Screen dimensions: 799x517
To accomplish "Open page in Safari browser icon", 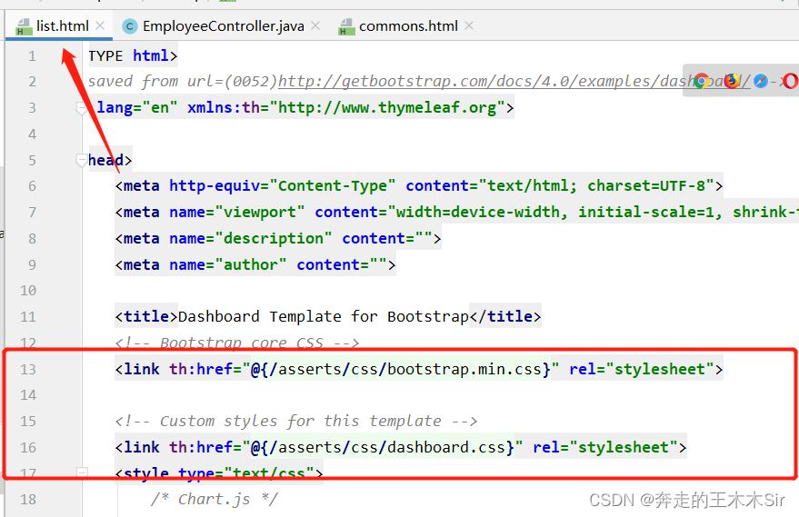I will pos(761,82).
